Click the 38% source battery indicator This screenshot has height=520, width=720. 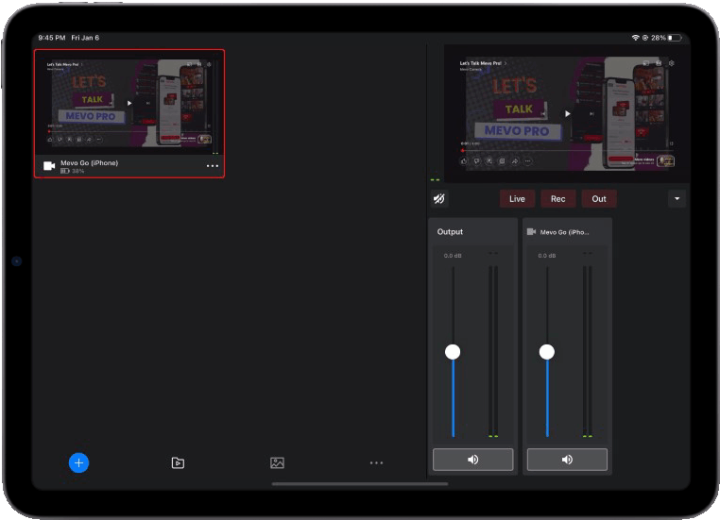pos(73,171)
